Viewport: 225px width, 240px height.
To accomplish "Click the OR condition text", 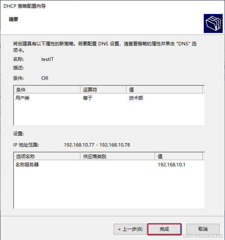I will point(45,78).
